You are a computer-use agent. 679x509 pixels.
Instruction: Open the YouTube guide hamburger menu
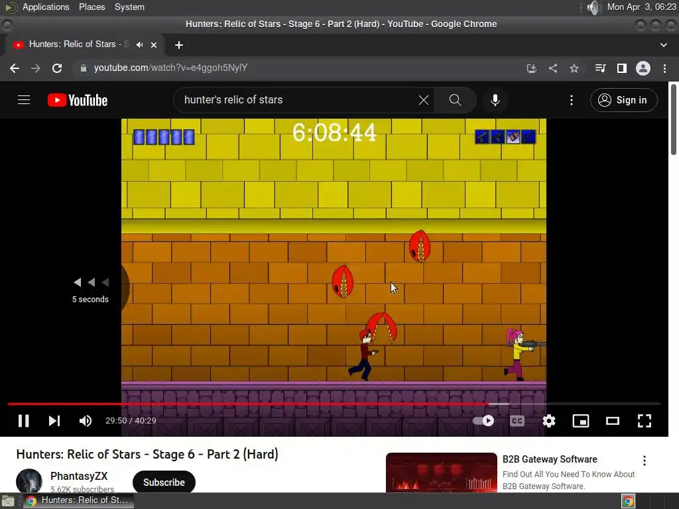24,100
